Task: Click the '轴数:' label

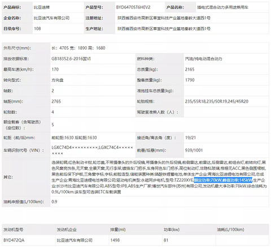Action: [8, 91]
